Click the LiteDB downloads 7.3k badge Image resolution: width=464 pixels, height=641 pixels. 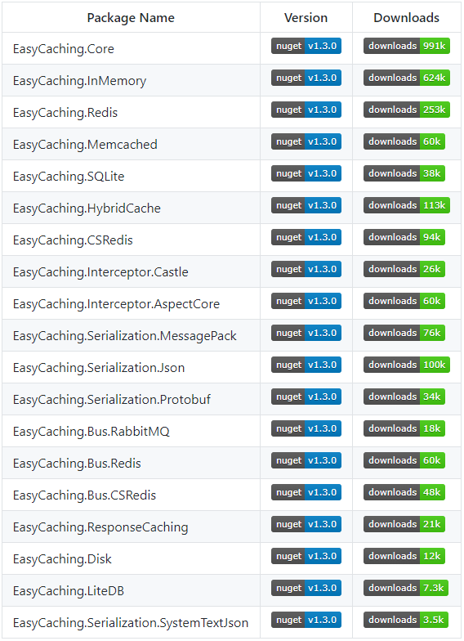point(405,588)
